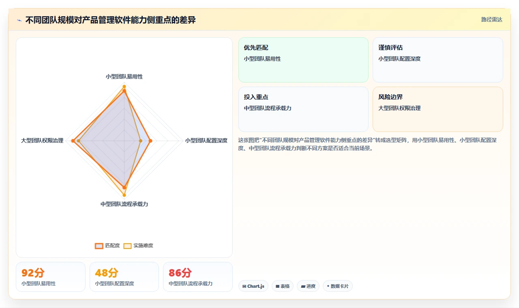Click the 大型团队权限治理 radar axis label

pyautogui.click(x=42, y=140)
